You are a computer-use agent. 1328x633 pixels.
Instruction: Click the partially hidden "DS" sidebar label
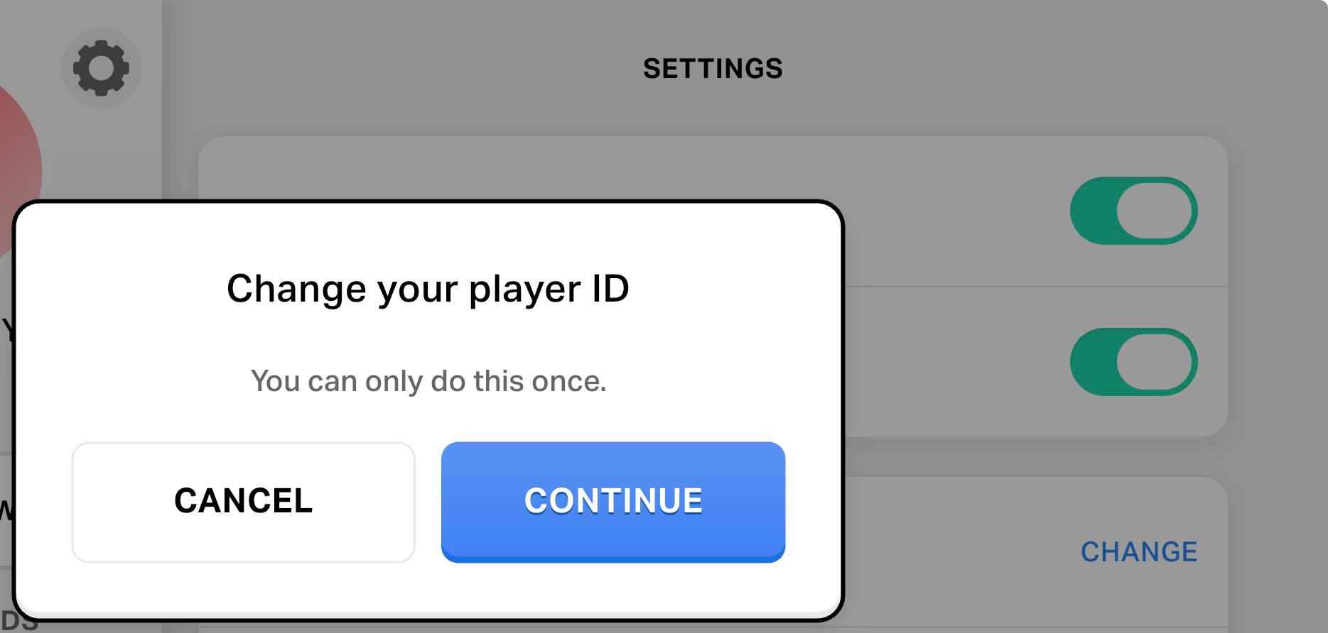(19, 622)
